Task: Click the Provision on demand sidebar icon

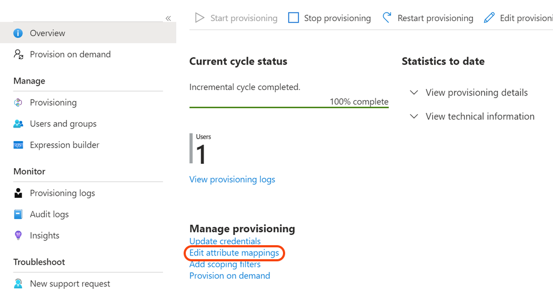Action: click(18, 54)
